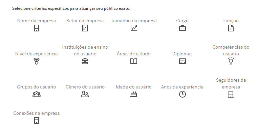This screenshot has height=130, width=259.
Task: Select the medal icon for Nível de experiência
Action: [x=37, y=61]
